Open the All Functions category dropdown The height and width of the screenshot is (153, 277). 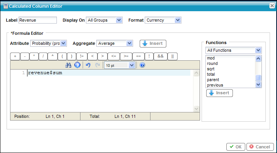point(234,50)
